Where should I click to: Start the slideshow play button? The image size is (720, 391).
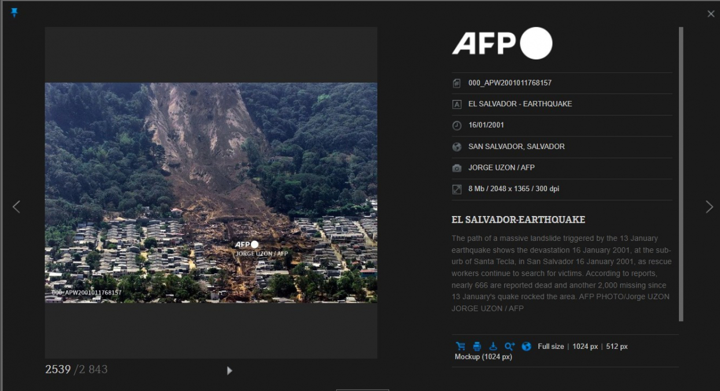(230, 371)
